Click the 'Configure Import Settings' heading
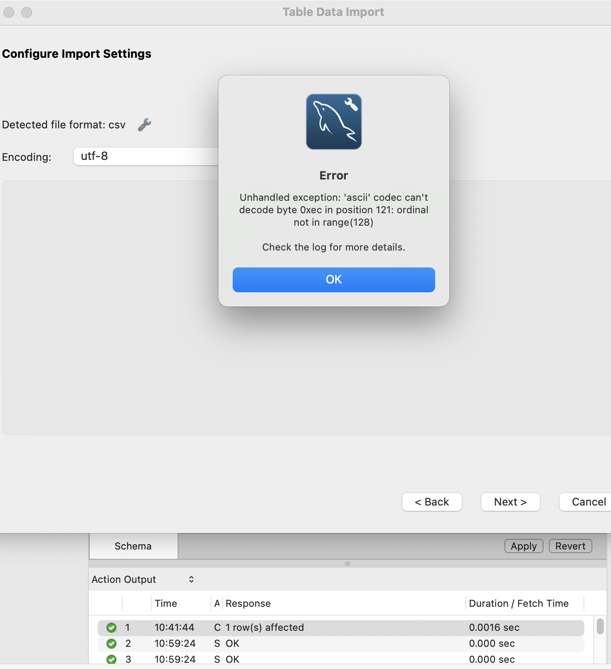The image size is (611, 669). pyautogui.click(x=77, y=54)
